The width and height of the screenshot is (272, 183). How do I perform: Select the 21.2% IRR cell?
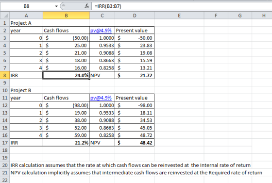pyautogui.click(x=66, y=143)
